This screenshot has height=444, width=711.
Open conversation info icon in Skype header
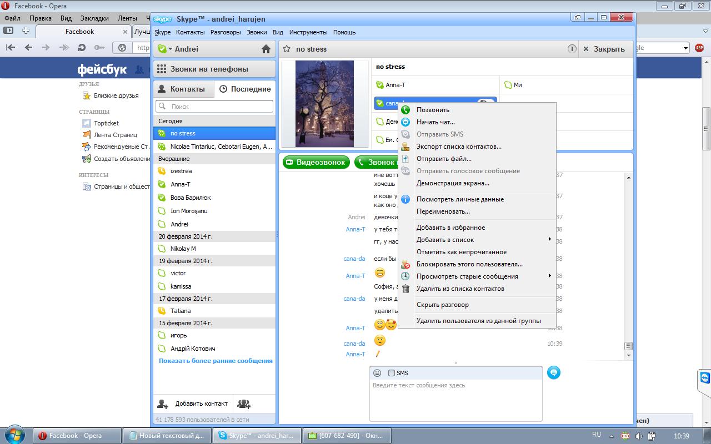tap(572, 49)
